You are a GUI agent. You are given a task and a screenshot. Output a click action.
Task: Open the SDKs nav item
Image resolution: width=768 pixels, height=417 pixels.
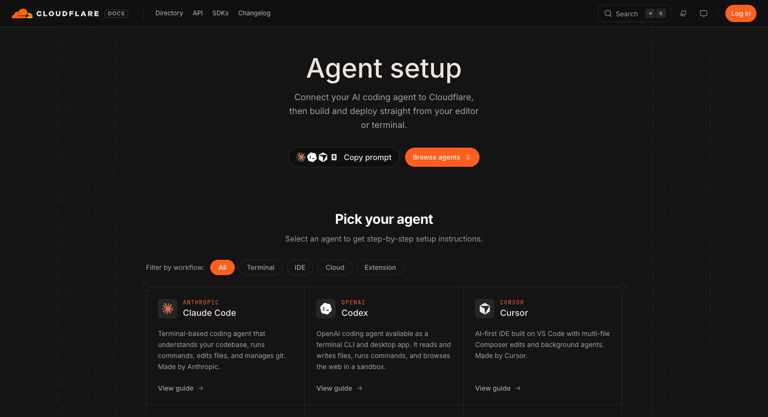coord(220,13)
